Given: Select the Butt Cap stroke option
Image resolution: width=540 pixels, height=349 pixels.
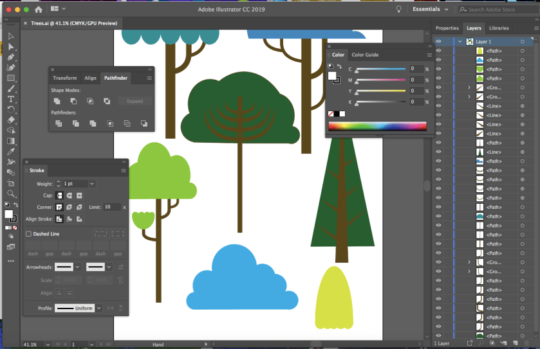Looking at the screenshot, I should 59,195.
